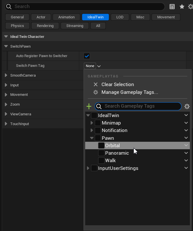Viewport: 193px width, 231px height.
Task: Open the Switch Pawn Tag dropdown
Action: [x=93, y=66]
